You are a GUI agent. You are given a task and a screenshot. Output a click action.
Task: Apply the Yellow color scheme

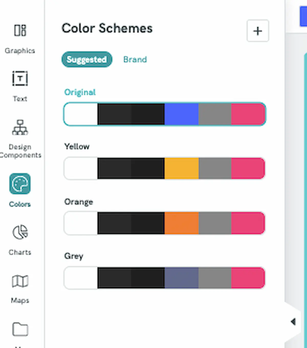tap(164, 168)
